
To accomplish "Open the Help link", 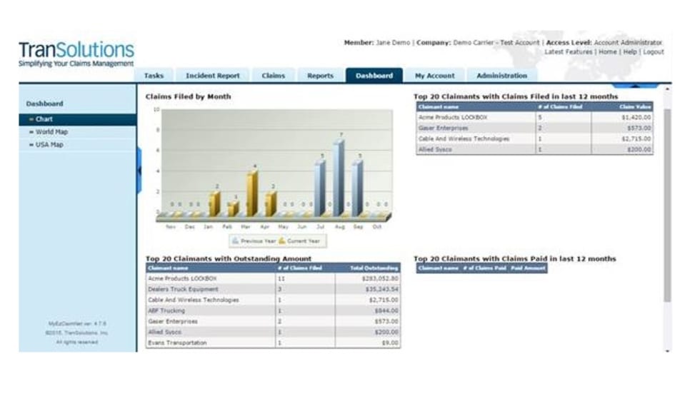I will [629, 52].
